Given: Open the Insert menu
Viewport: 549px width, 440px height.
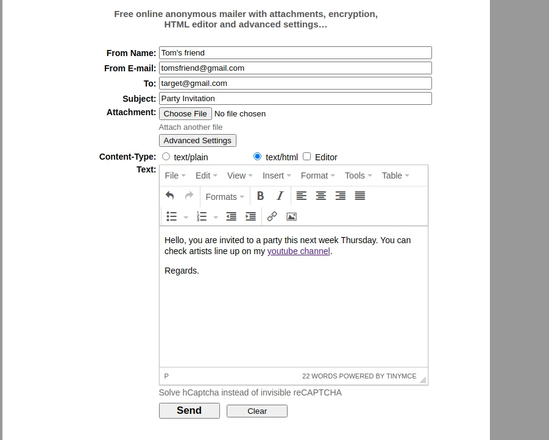Looking at the screenshot, I should [x=277, y=176].
